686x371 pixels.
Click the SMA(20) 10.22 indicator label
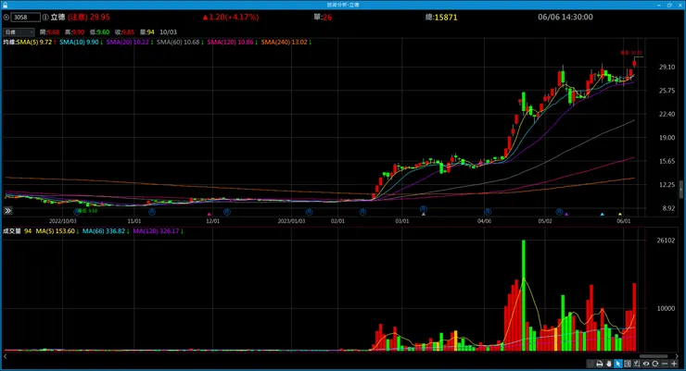(x=127, y=43)
